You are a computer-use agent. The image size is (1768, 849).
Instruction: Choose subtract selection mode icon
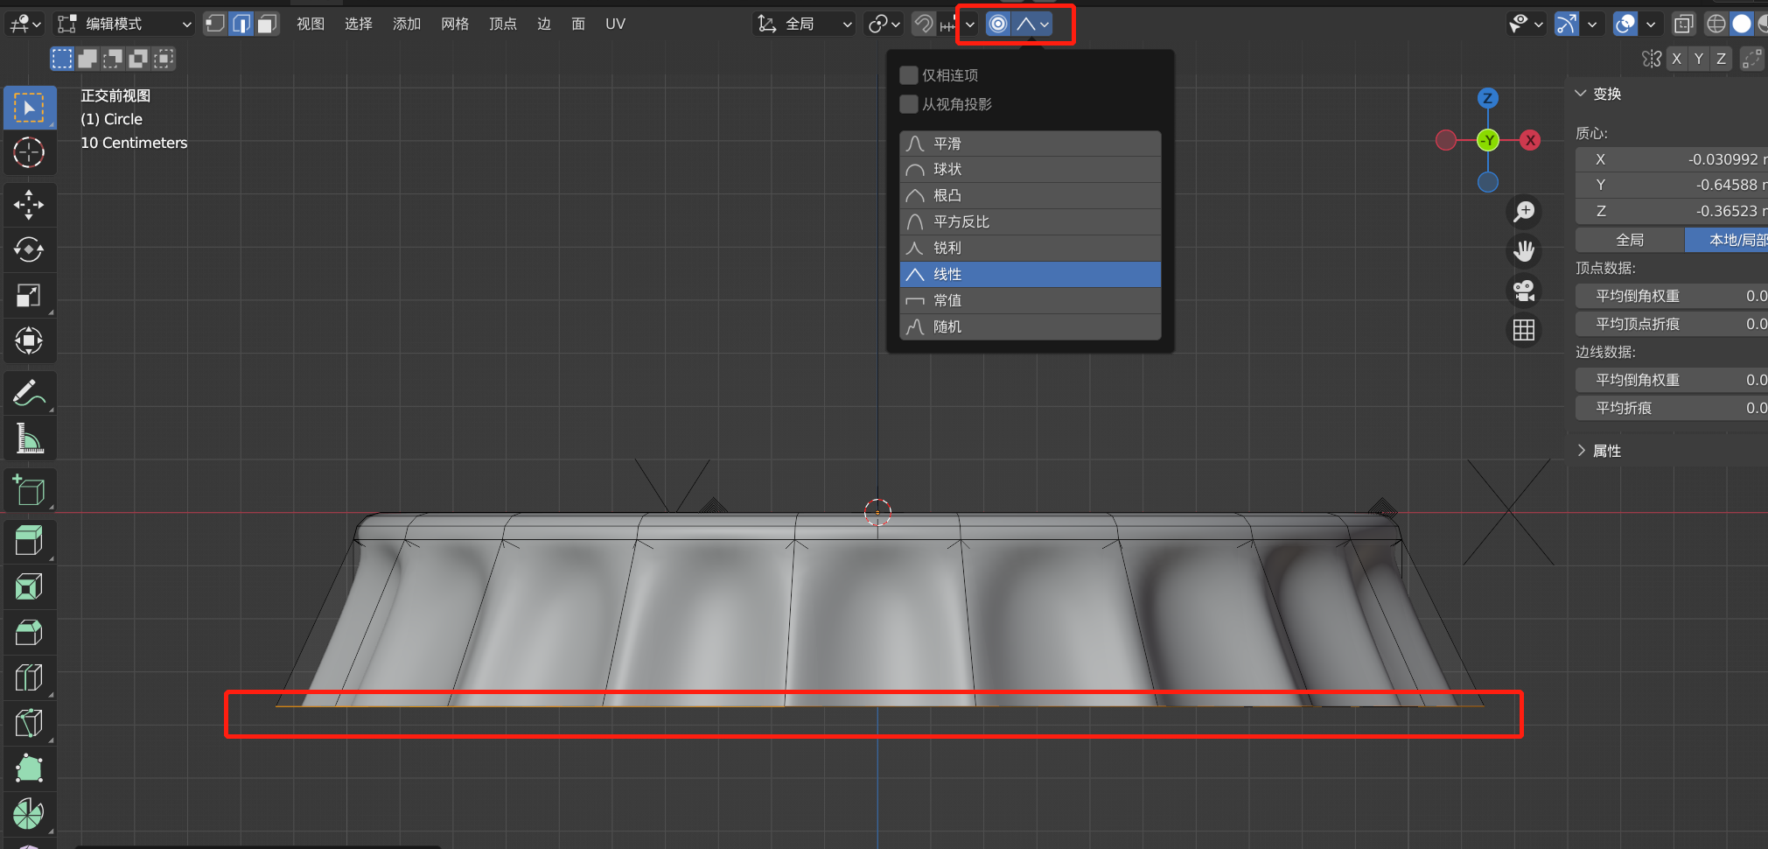(x=113, y=59)
